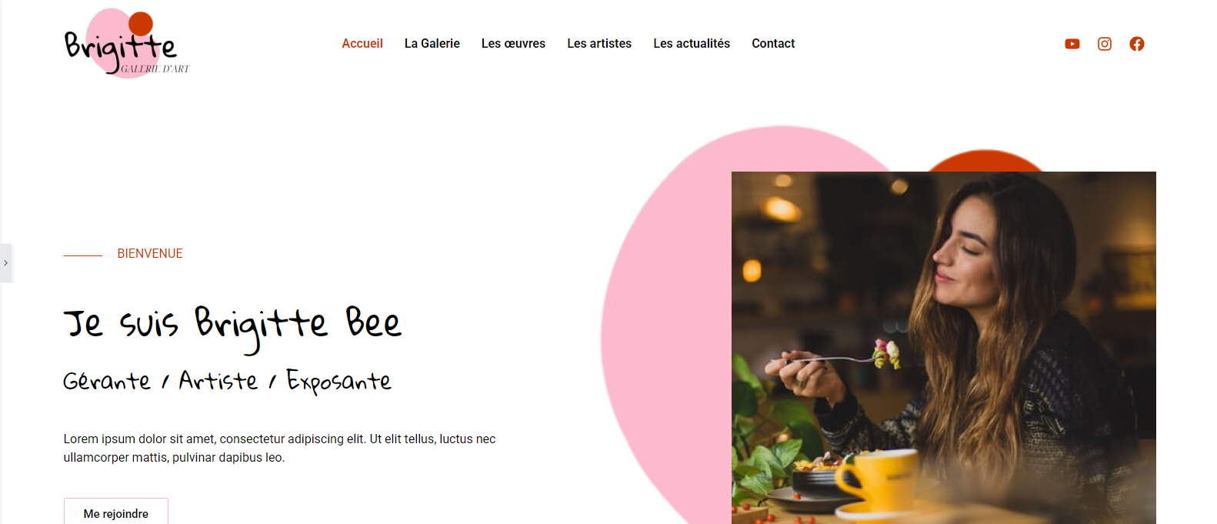Open the Facebook social icon
The height and width of the screenshot is (524, 1217).
[x=1136, y=44]
